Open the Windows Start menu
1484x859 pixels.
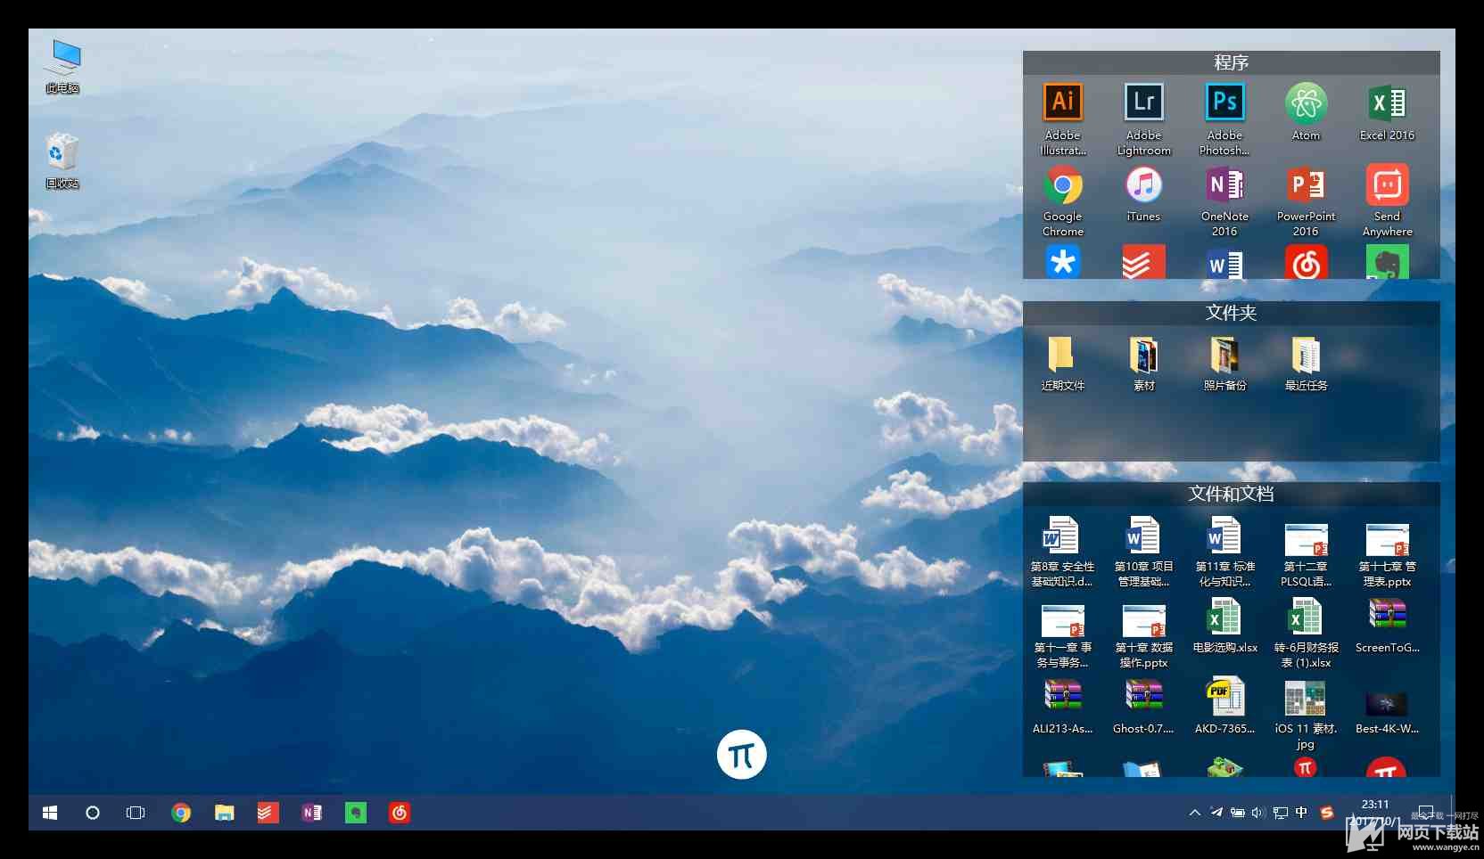(50, 813)
